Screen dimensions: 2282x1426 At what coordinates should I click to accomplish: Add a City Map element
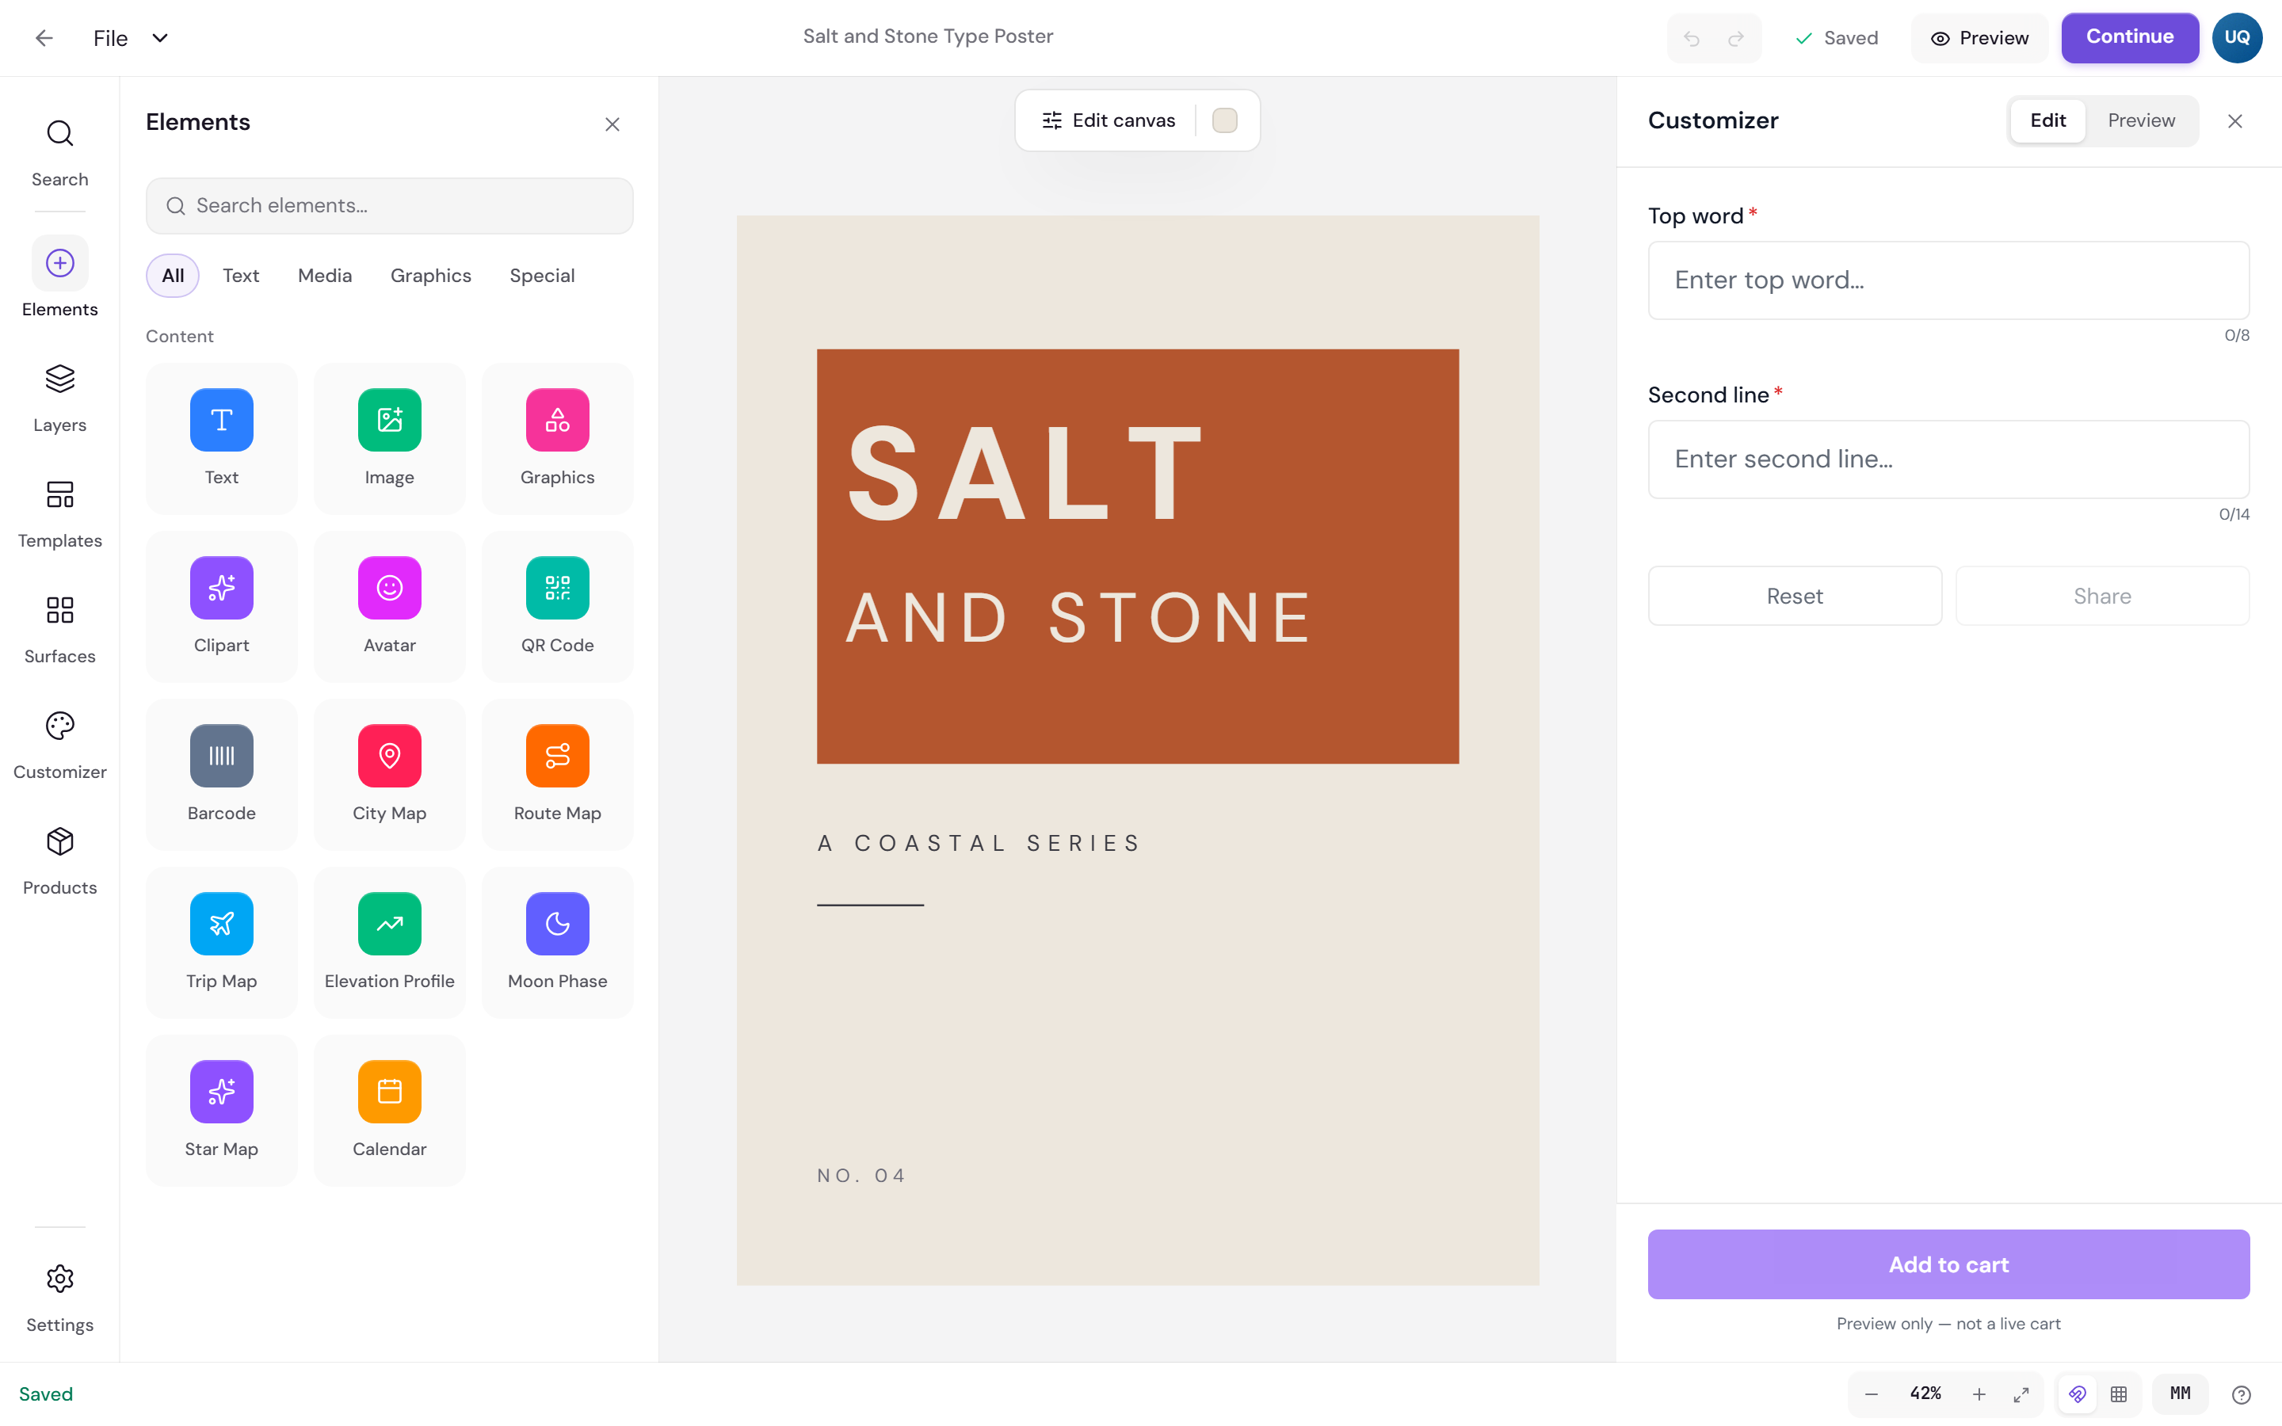[390, 774]
